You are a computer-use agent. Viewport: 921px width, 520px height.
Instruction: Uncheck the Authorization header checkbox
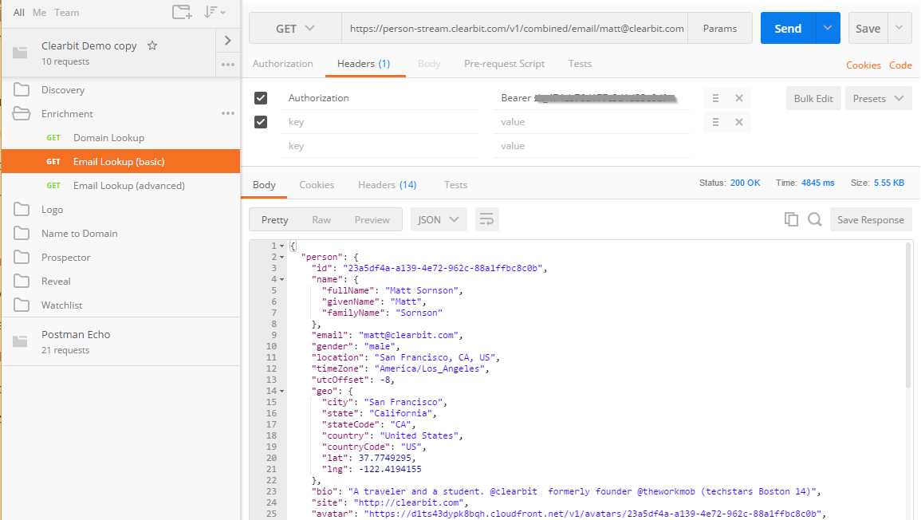pyautogui.click(x=261, y=98)
